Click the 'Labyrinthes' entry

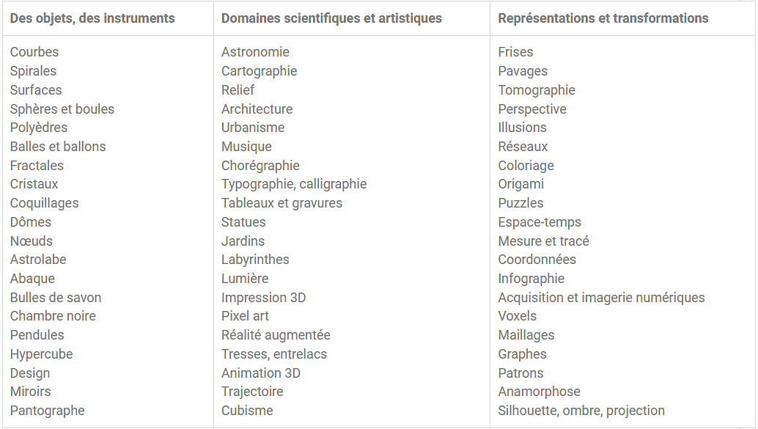pyautogui.click(x=255, y=260)
